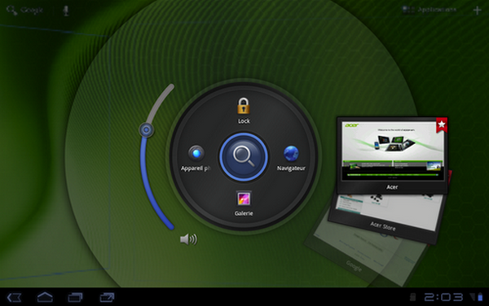489x306 pixels.
Task: Tap the Recent apps button
Action: 75,297
